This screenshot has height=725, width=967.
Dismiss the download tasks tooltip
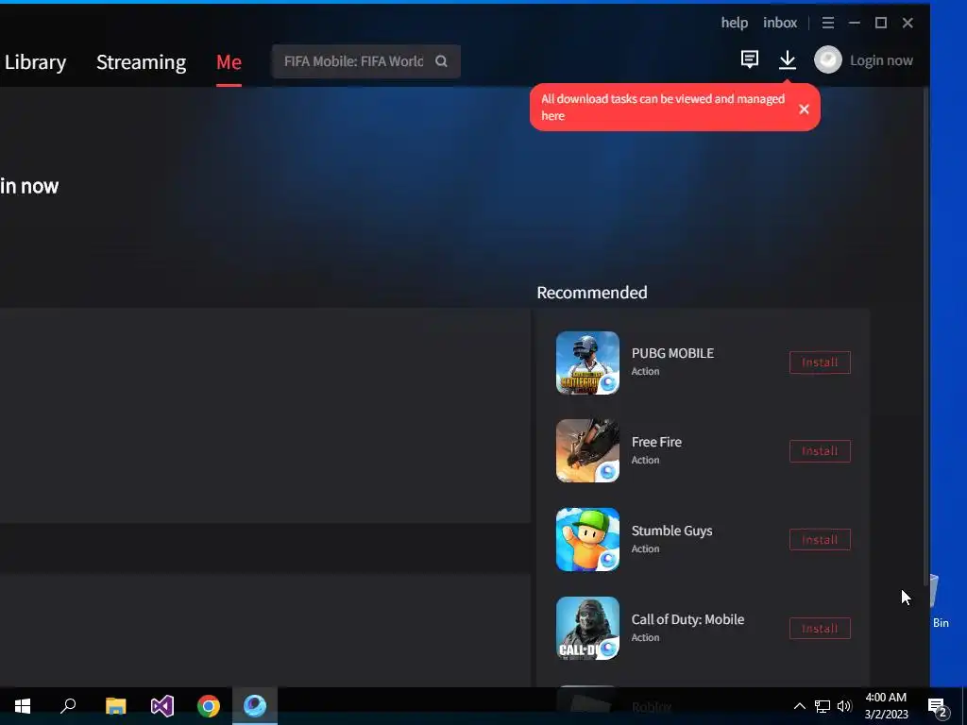[804, 110]
